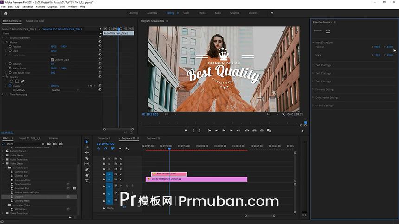Collapse Blur & Sharpen folder
Screen dimensions: 399x224
pyautogui.click(x=6, y=168)
